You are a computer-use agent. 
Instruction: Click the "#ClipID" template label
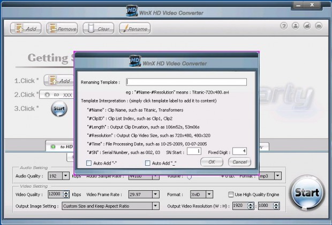96,119
